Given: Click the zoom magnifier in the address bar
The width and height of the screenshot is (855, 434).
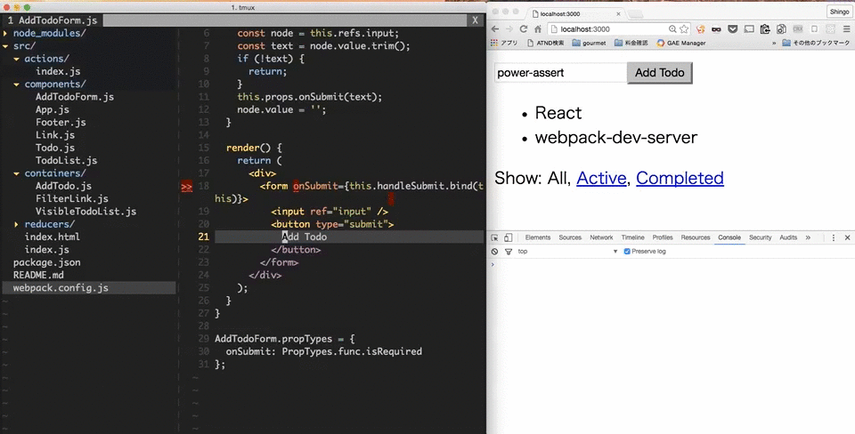Looking at the screenshot, I should (x=673, y=29).
